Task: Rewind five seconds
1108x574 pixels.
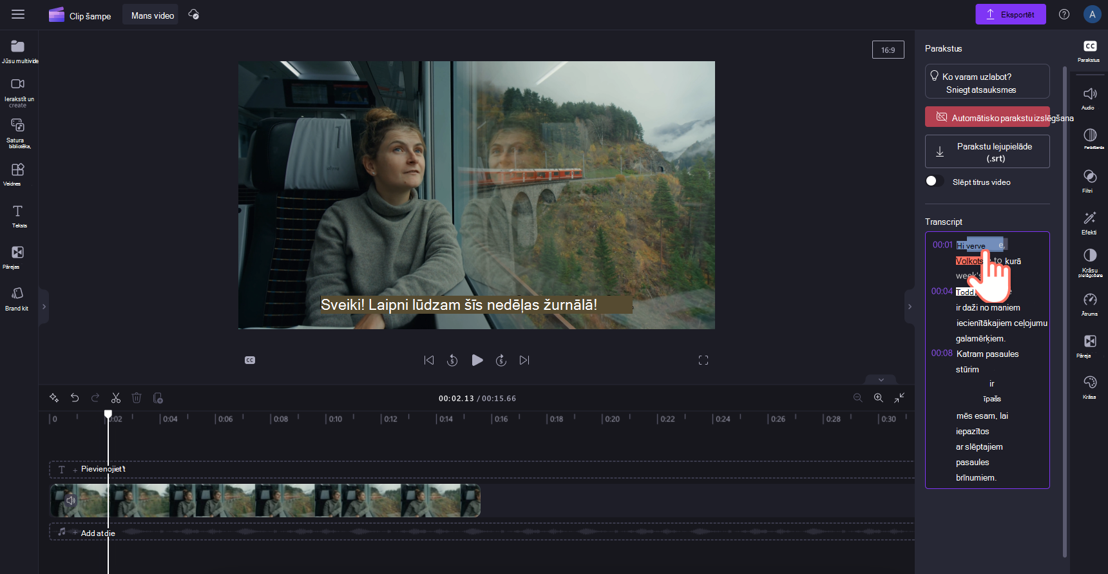Action: (x=452, y=360)
